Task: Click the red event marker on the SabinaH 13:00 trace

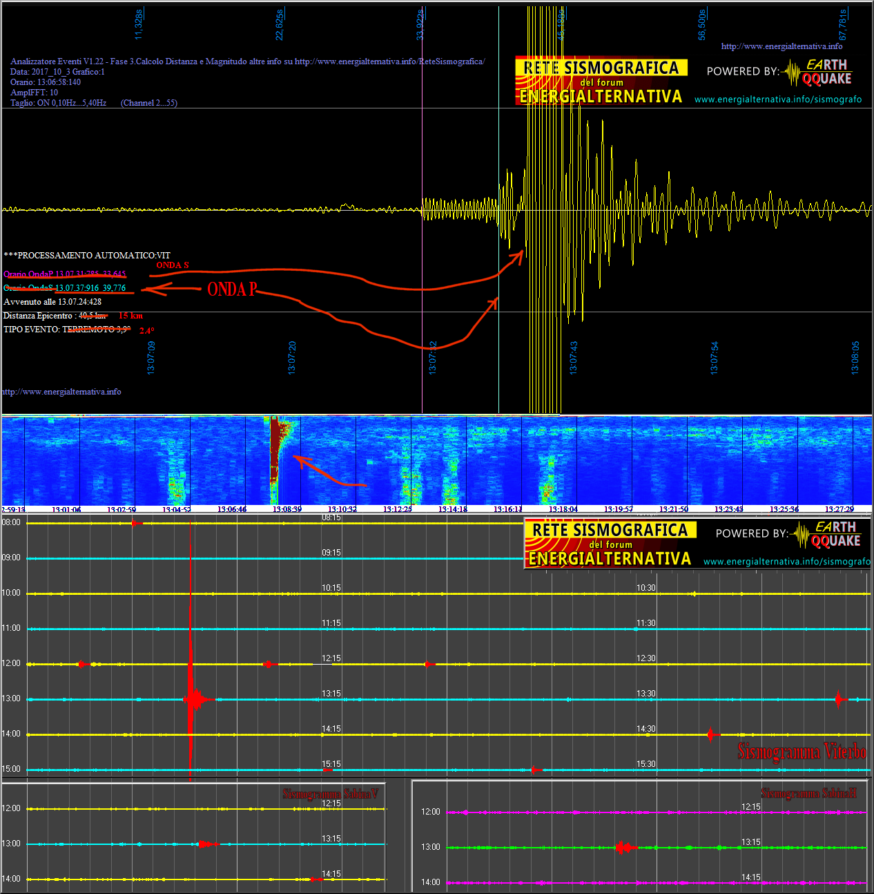Action: point(625,847)
